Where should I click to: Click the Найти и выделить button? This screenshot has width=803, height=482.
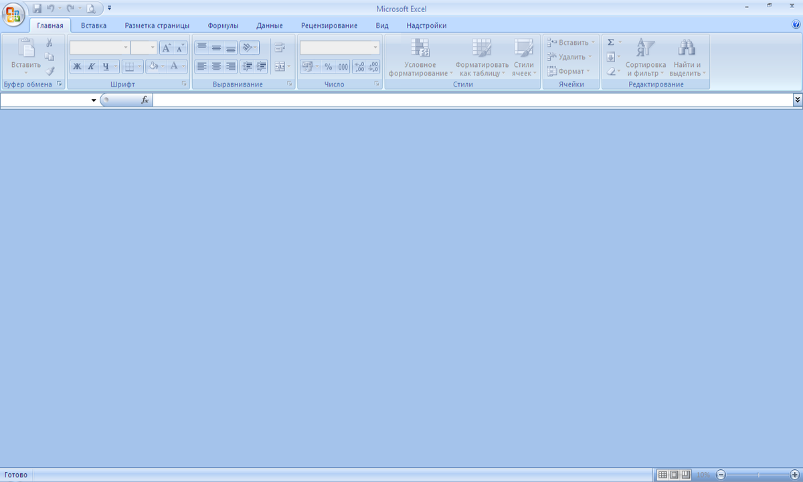coord(687,58)
